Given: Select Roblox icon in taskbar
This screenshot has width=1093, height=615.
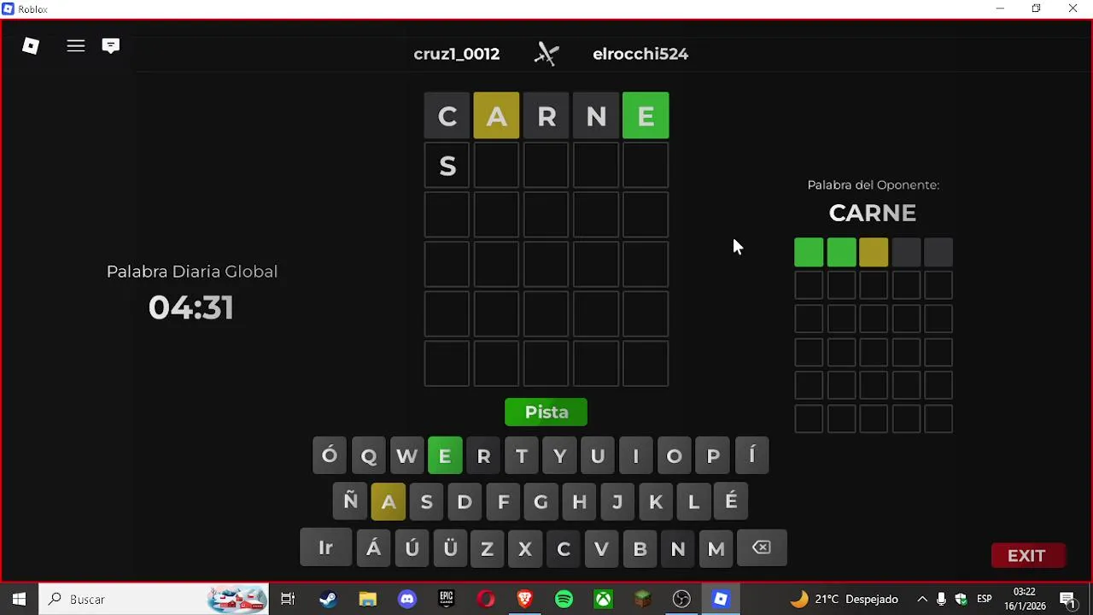Looking at the screenshot, I should pyautogui.click(x=722, y=600).
